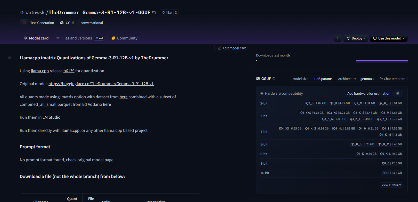
Task: Select the Q4_K_S 6.94 GB quant
Action: point(317,128)
